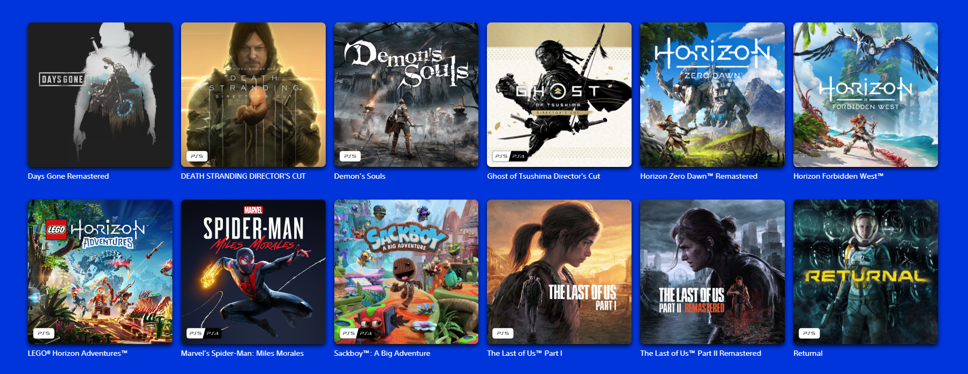Select the Spider-Man Miles Morales cover art
The width and height of the screenshot is (968, 374).
coord(253,272)
